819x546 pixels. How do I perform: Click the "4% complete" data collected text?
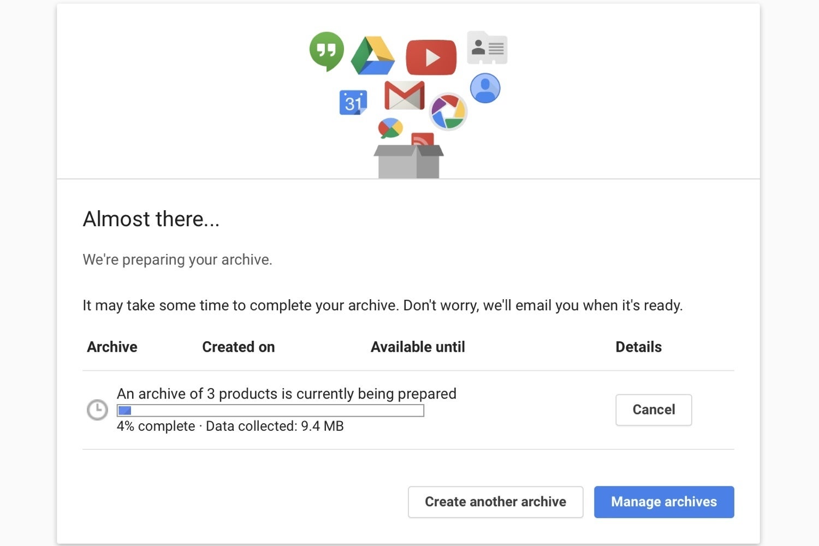230,426
